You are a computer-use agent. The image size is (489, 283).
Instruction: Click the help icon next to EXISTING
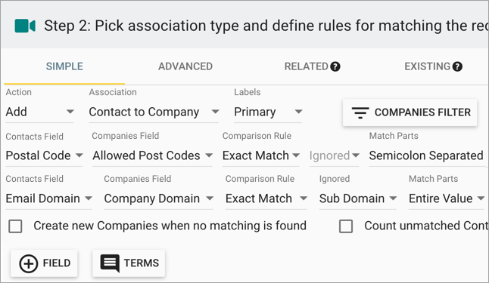[457, 66]
